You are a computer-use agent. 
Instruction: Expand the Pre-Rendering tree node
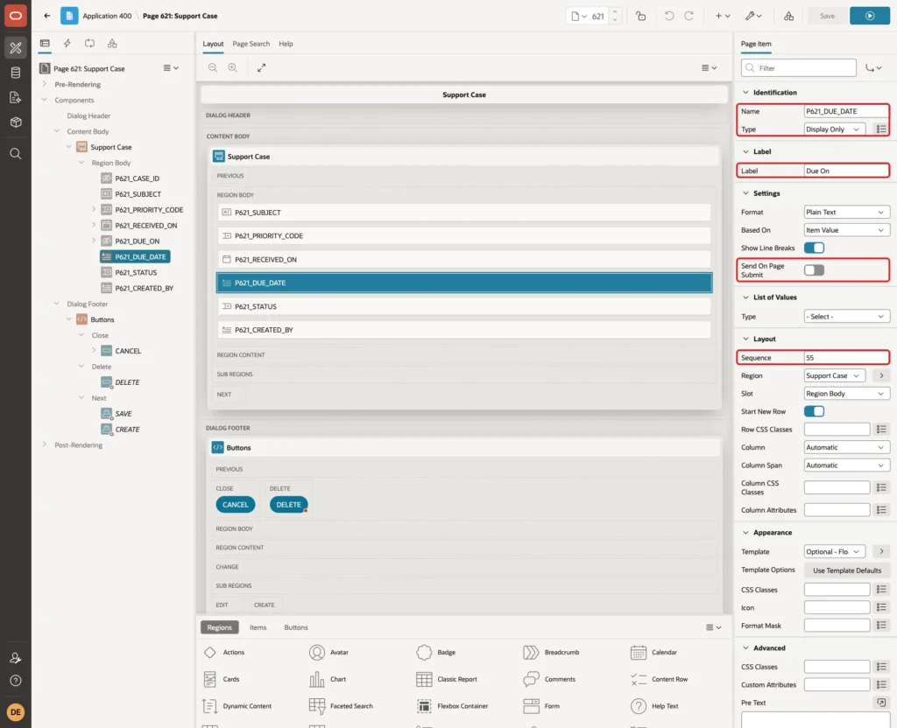(x=44, y=84)
